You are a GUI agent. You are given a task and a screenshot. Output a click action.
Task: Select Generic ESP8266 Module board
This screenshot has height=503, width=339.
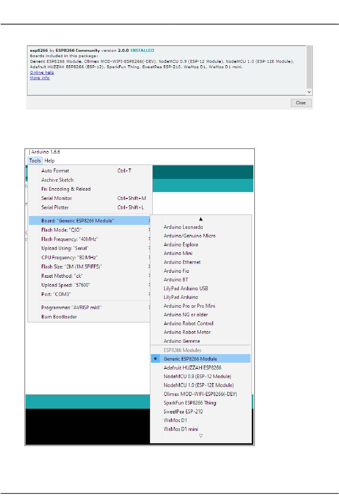201,359
